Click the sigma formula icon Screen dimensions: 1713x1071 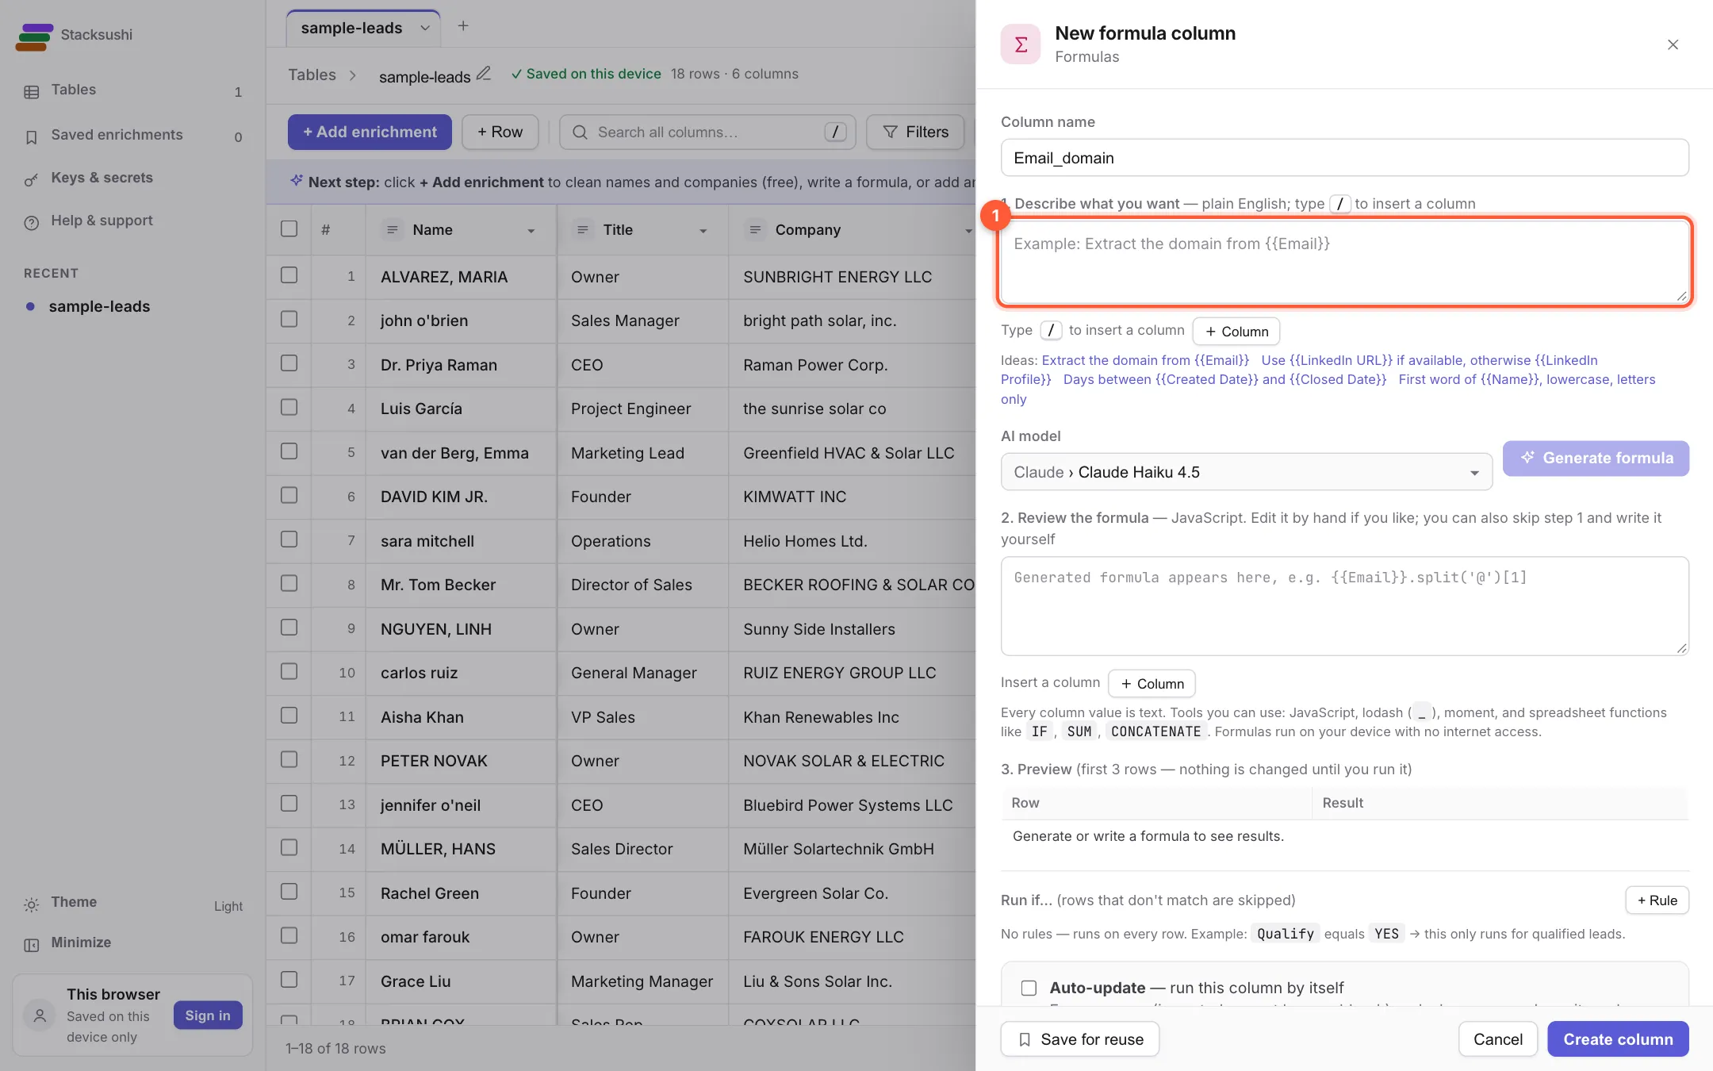coord(1021,44)
